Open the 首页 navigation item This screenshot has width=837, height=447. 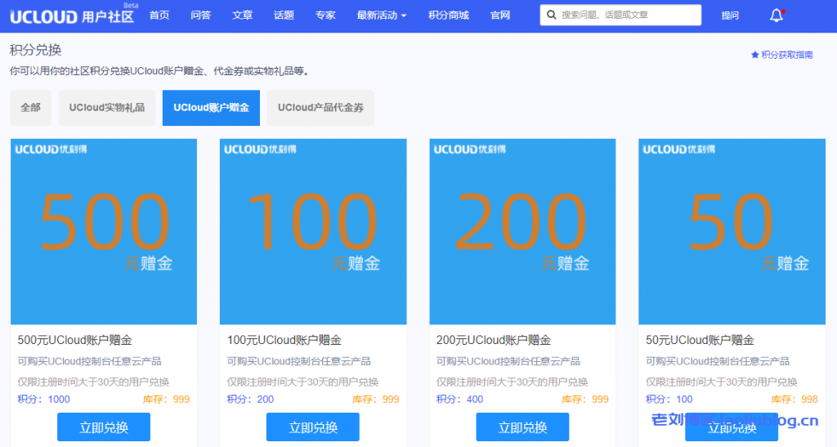click(159, 16)
